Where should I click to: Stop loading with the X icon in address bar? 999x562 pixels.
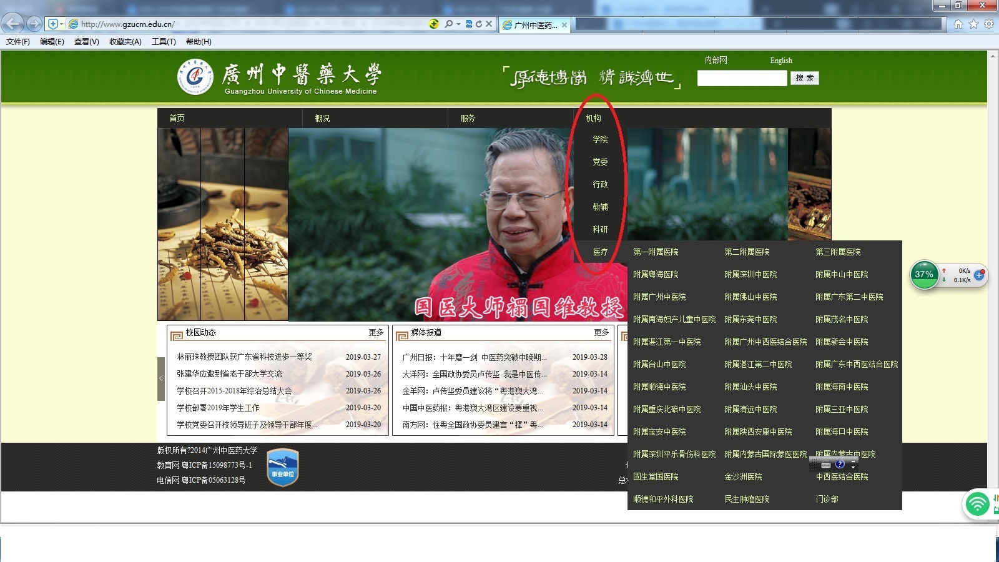click(489, 24)
